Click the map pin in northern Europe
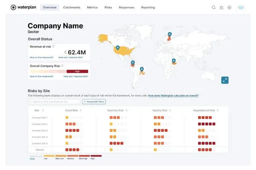 click(x=170, y=34)
